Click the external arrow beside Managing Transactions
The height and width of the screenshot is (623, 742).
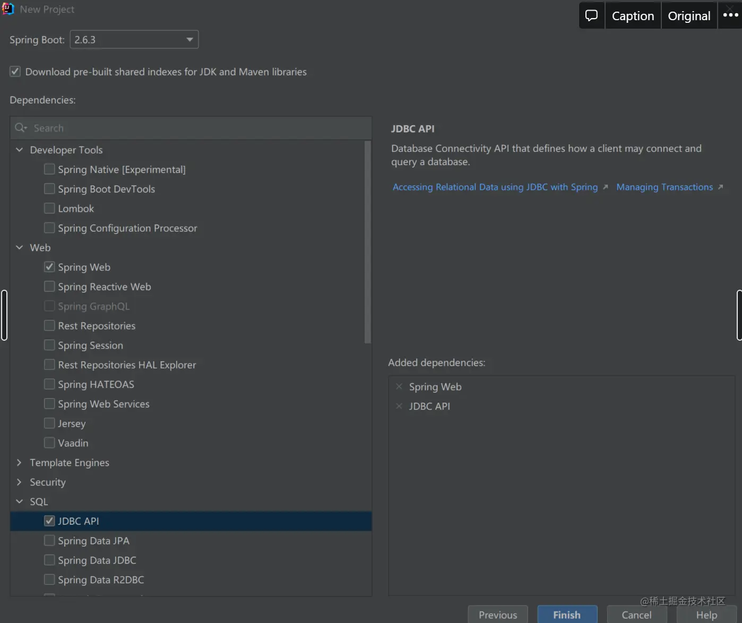click(720, 187)
